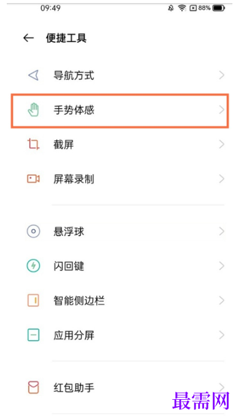Tap the Wi-Fi icon in status bar
This screenshot has height=420, width=241.
(182, 9)
